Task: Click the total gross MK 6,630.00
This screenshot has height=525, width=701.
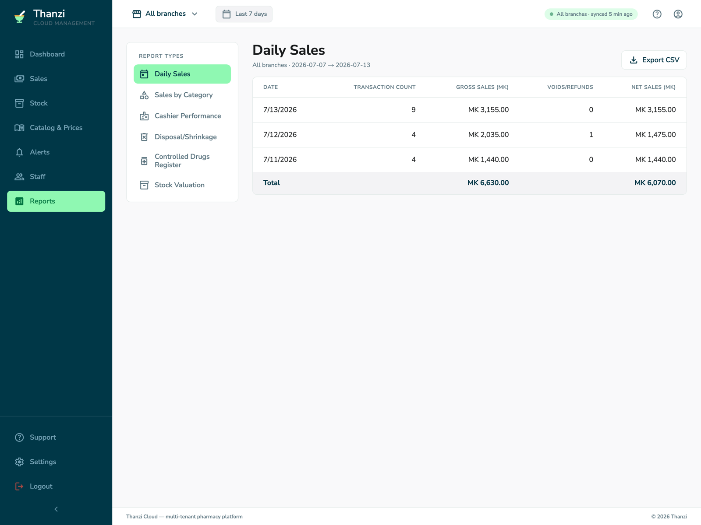Action: [488, 183]
